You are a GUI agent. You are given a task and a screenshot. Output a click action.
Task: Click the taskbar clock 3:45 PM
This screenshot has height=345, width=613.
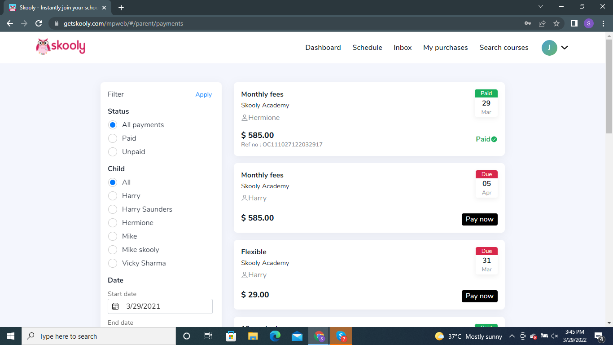click(574, 336)
